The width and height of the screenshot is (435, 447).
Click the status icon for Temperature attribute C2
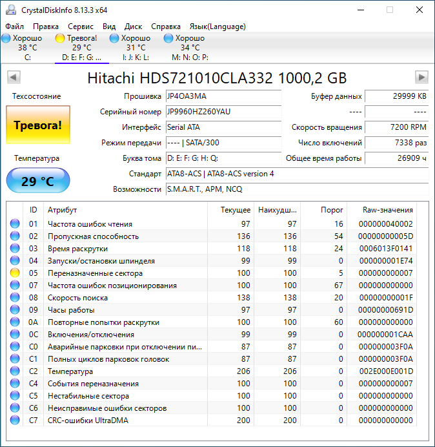[x=15, y=371]
